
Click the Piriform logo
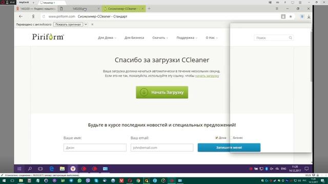coord(48,37)
